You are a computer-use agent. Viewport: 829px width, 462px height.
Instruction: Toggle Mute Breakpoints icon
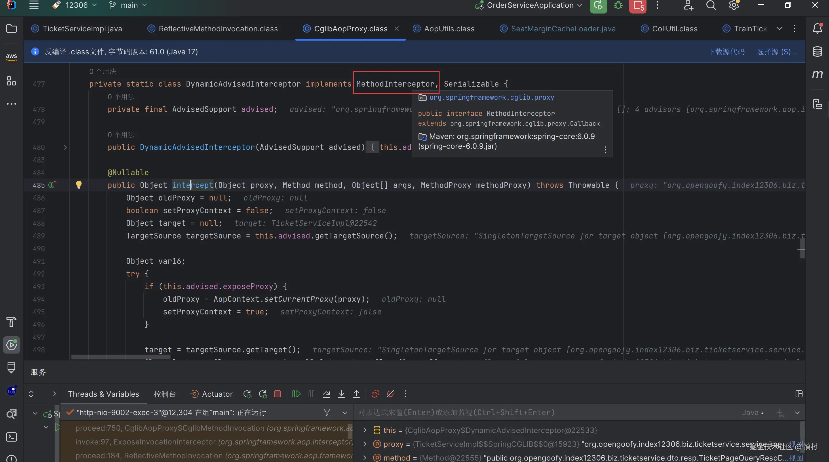click(390, 394)
